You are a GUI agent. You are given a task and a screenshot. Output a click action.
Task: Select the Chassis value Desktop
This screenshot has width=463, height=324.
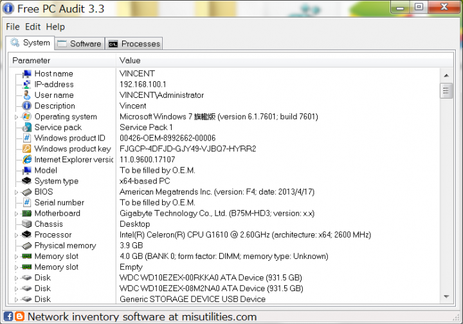click(134, 224)
